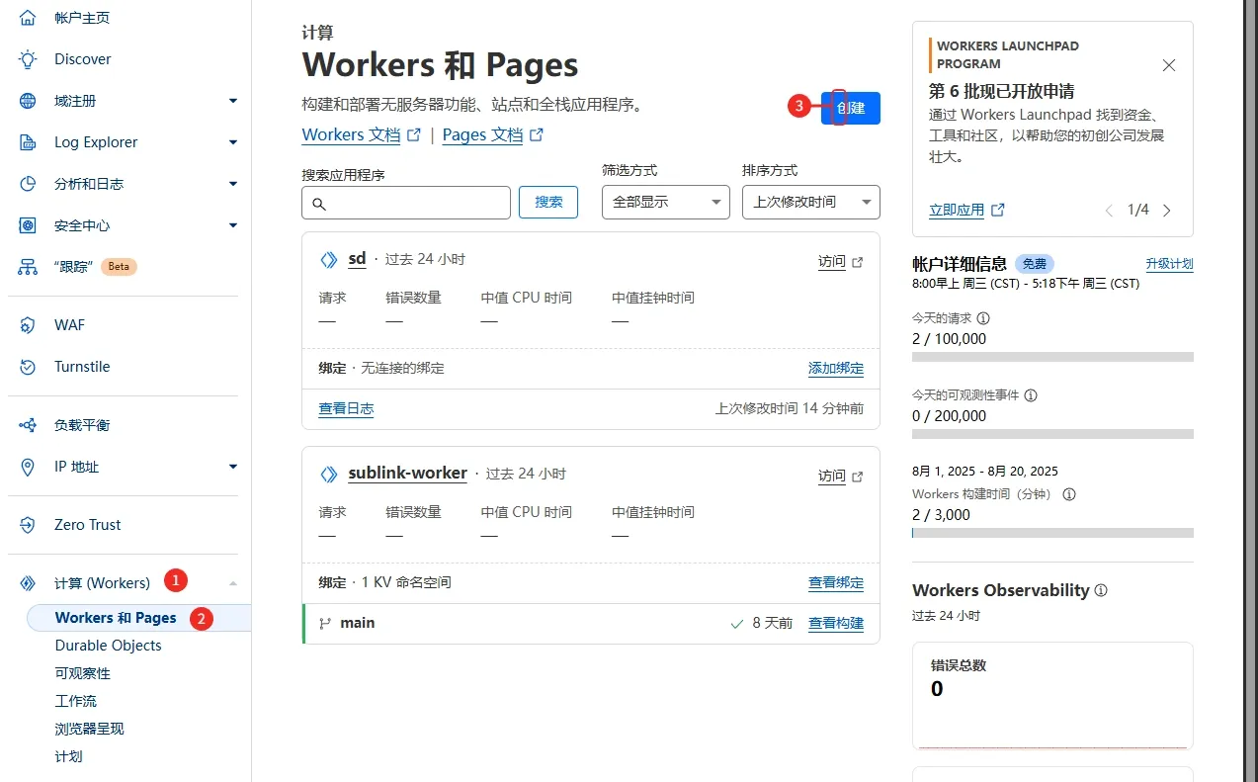Click the WAF shield icon
The image size is (1258, 782).
coord(28,325)
